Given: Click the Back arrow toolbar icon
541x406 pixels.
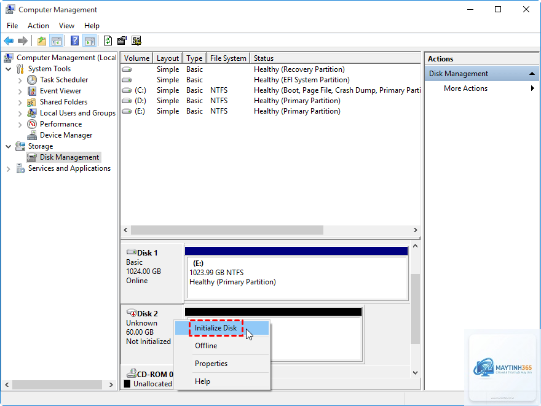Looking at the screenshot, I should 9,41.
